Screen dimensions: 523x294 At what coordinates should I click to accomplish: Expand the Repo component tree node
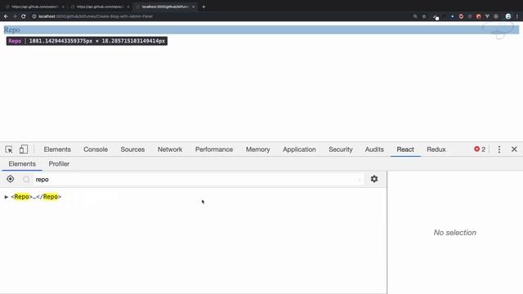tap(6, 197)
